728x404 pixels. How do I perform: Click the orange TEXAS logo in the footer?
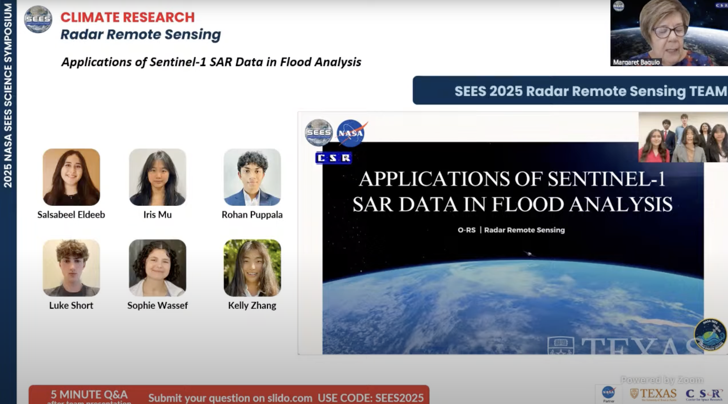pos(653,394)
